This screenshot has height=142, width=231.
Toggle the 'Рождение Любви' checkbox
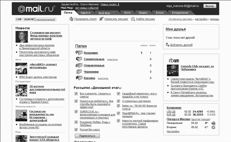point(76,122)
